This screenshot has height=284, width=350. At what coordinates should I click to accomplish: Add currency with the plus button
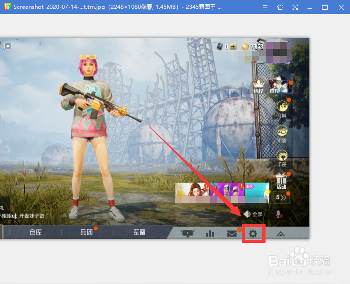coord(233,47)
